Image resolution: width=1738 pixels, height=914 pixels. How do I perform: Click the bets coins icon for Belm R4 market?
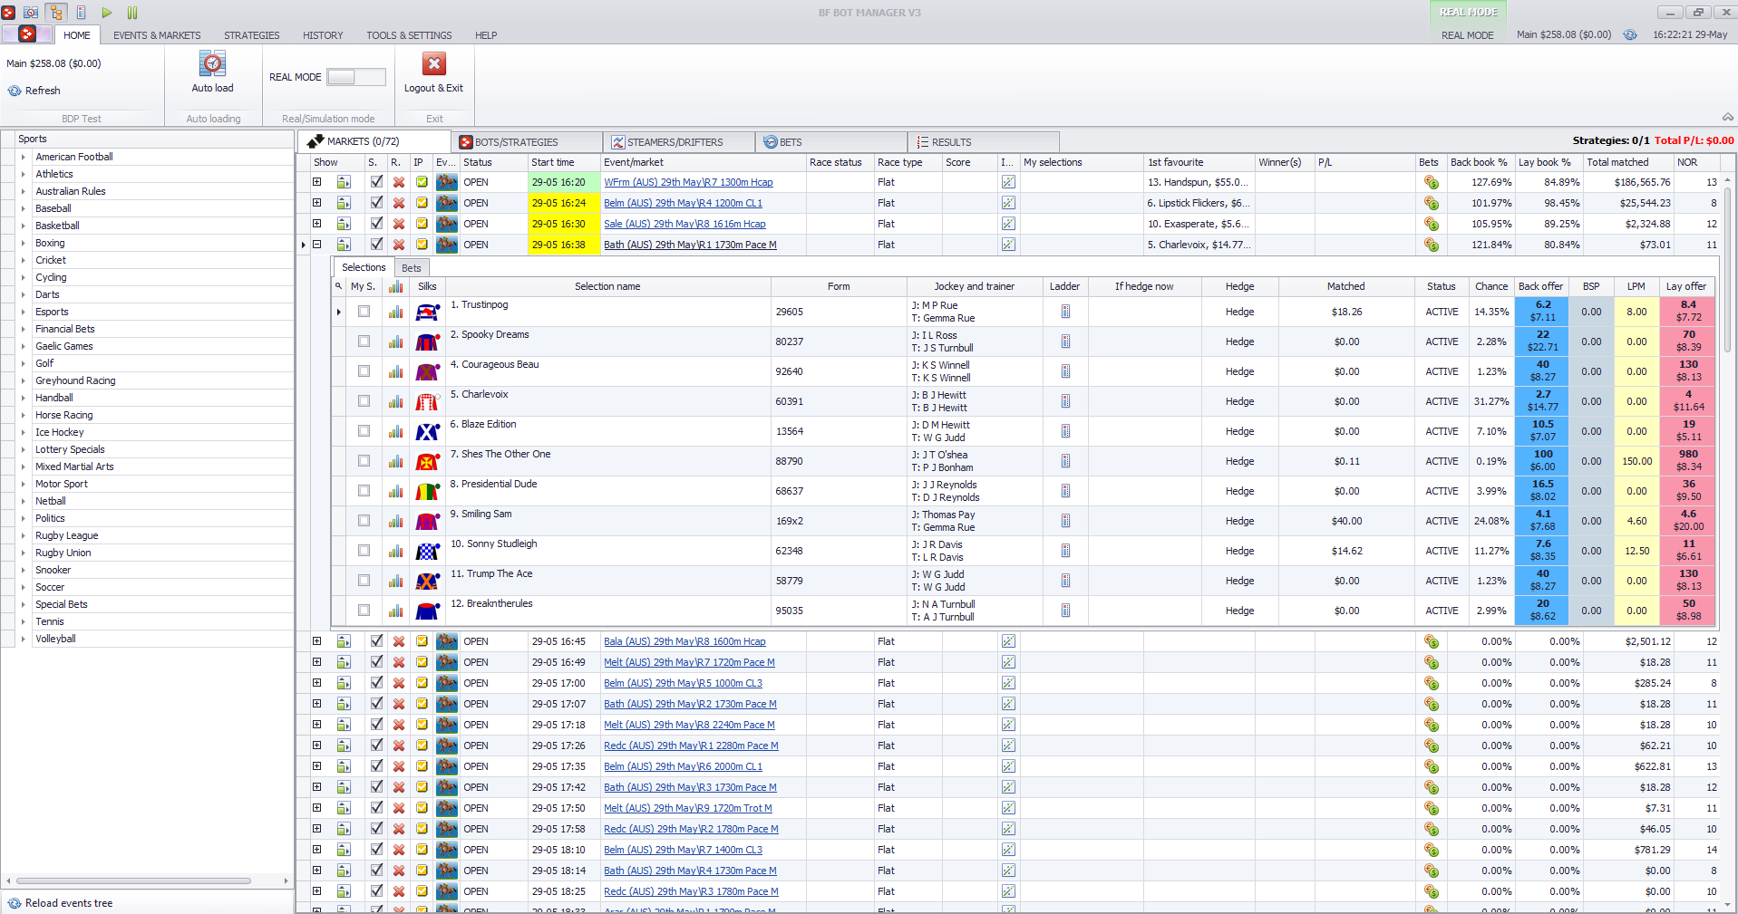(x=1432, y=203)
